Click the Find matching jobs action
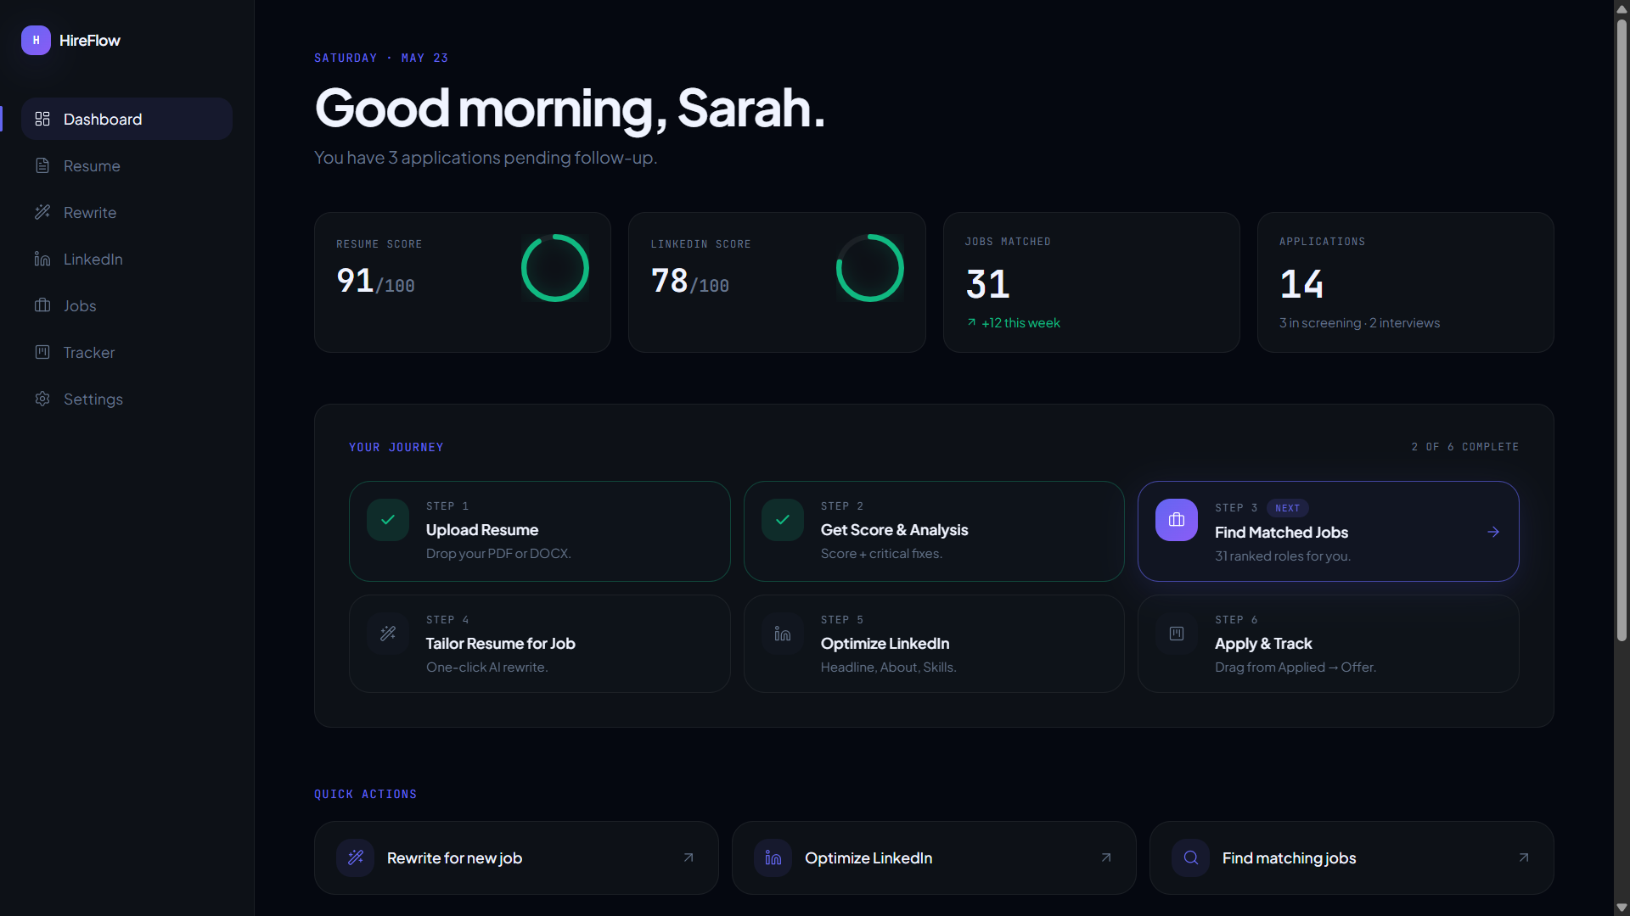 click(x=1352, y=857)
